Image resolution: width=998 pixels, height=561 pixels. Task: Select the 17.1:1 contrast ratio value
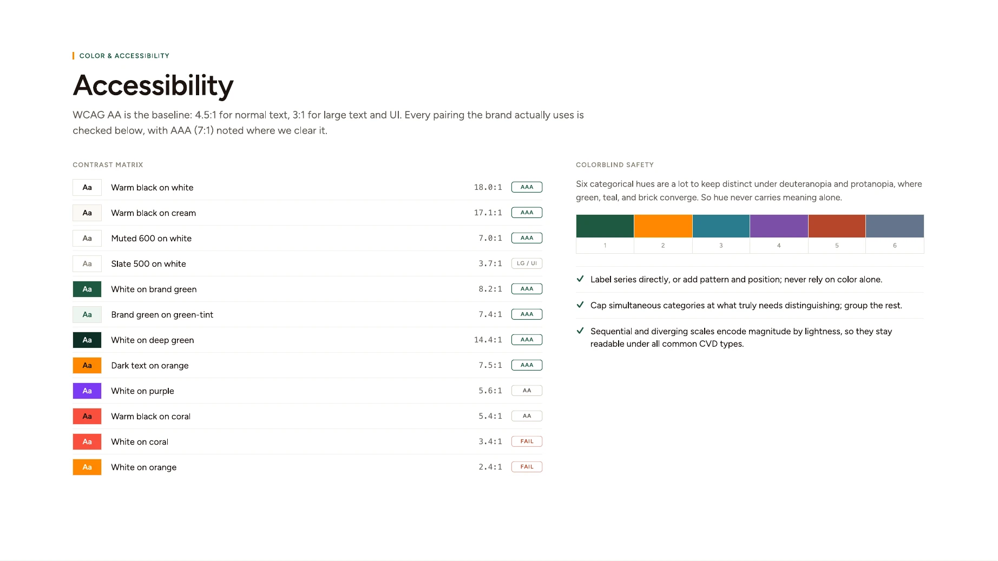[488, 213]
